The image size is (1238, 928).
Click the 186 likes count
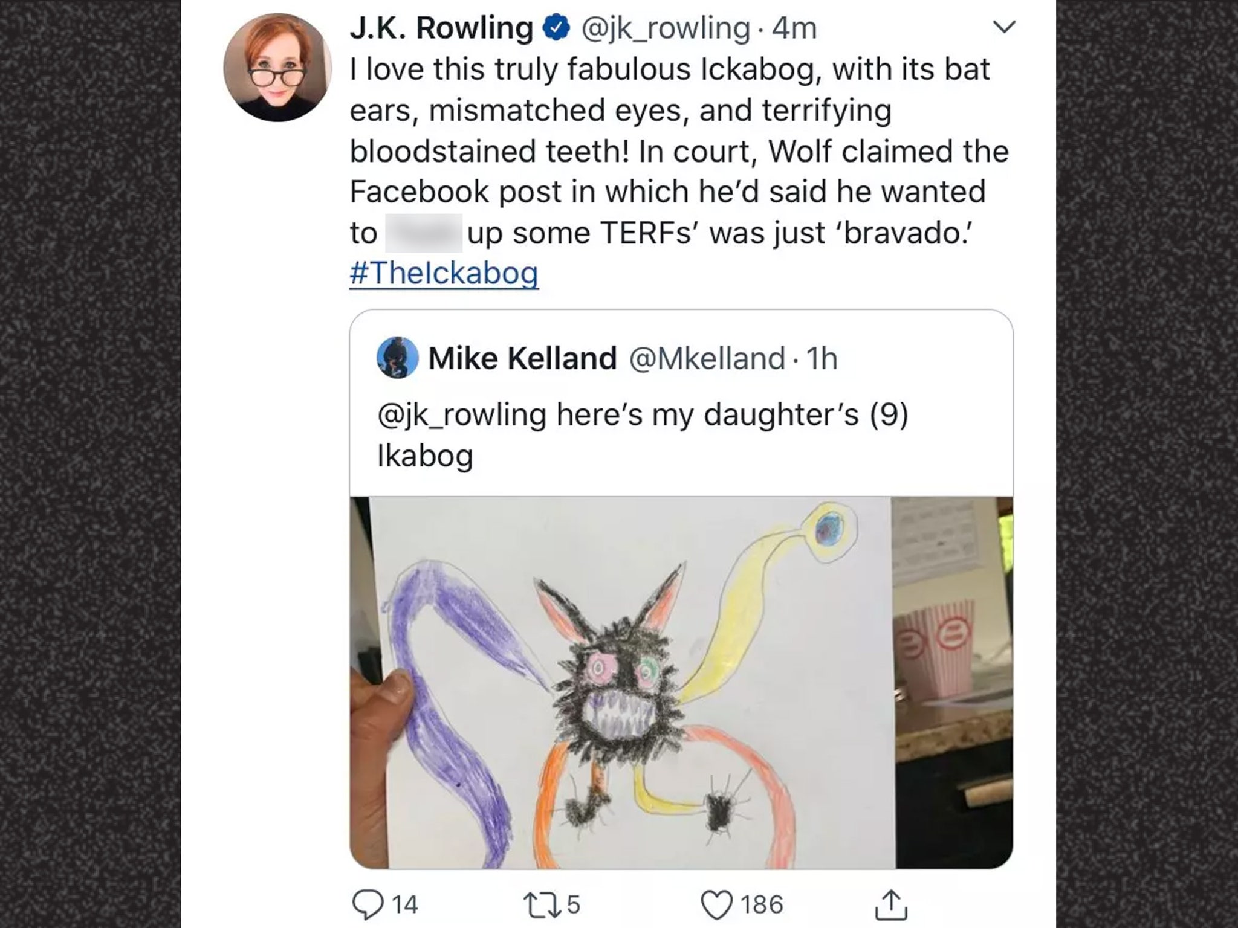coord(762,904)
